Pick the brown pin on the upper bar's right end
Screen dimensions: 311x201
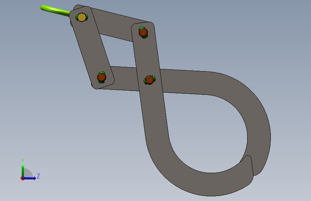pos(143,33)
